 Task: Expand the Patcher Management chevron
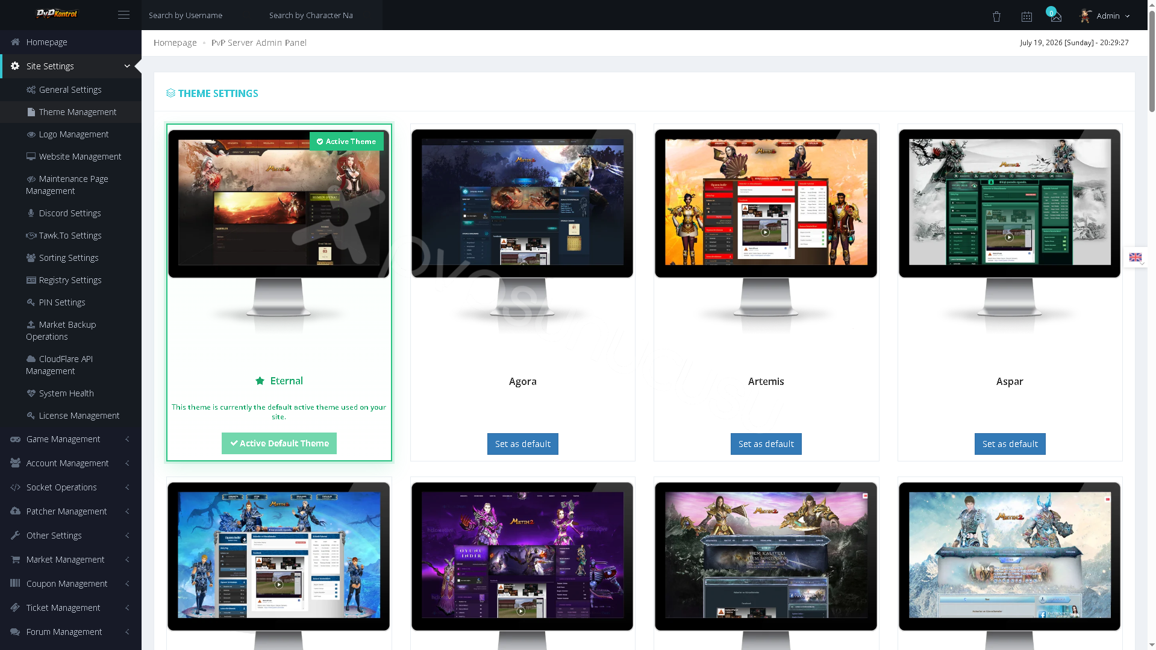(x=127, y=511)
